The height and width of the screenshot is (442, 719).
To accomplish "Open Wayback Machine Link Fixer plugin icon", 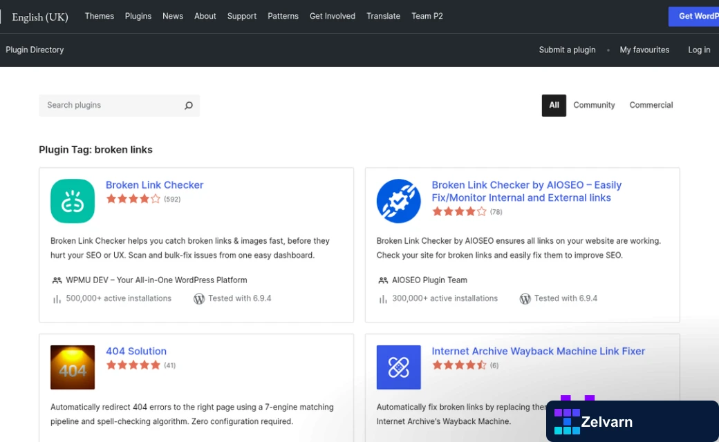I will tap(398, 367).
